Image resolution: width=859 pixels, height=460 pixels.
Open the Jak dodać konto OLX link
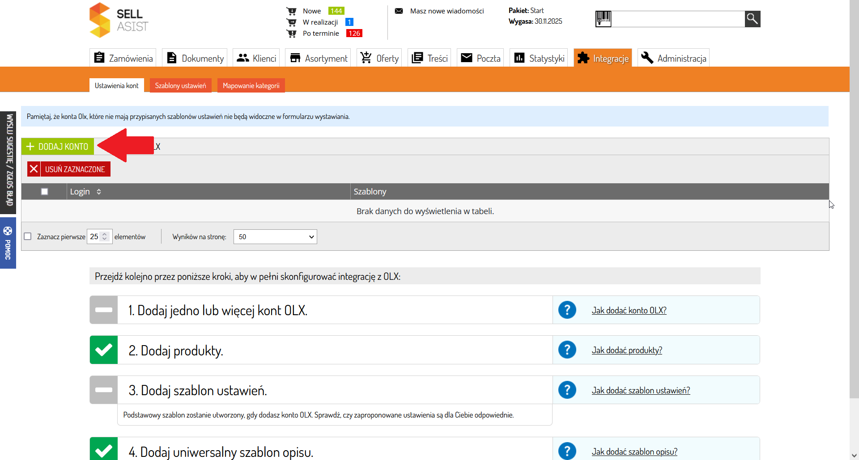629,310
